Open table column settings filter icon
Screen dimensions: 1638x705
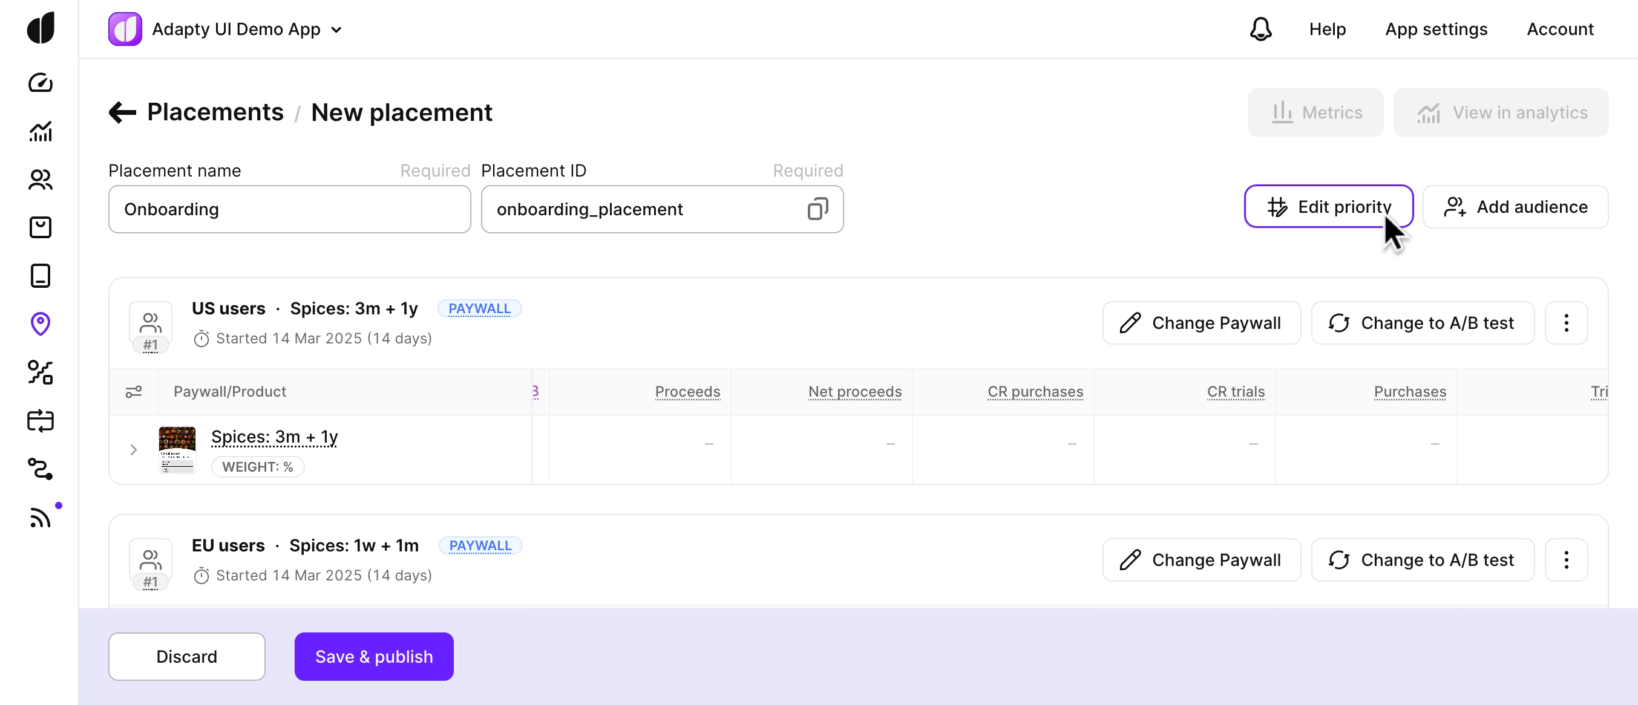coord(134,392)
